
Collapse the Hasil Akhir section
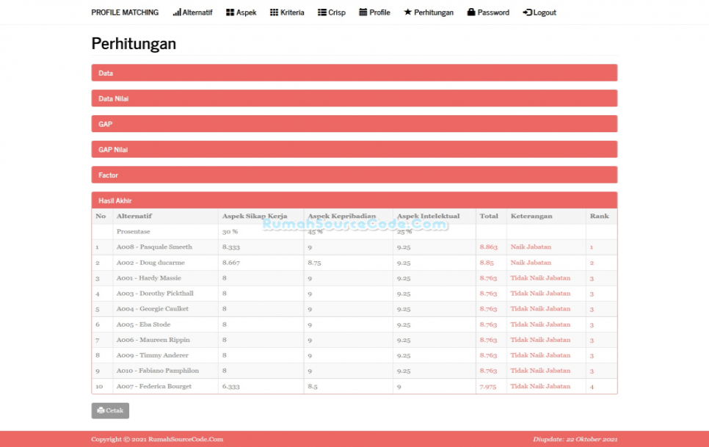(x=354, y=200)
